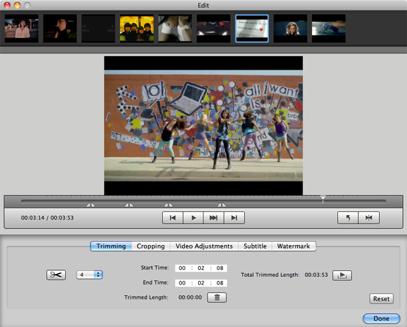Screen dimensions: 407x327
Task: Click the End Time minutes field
Action: (201, 283)
